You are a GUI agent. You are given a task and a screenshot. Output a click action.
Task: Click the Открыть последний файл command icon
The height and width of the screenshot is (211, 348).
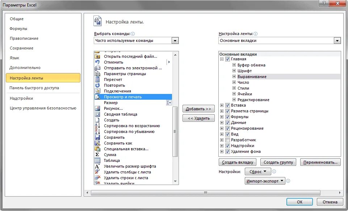pyautogui.click(x=97, y=56)
